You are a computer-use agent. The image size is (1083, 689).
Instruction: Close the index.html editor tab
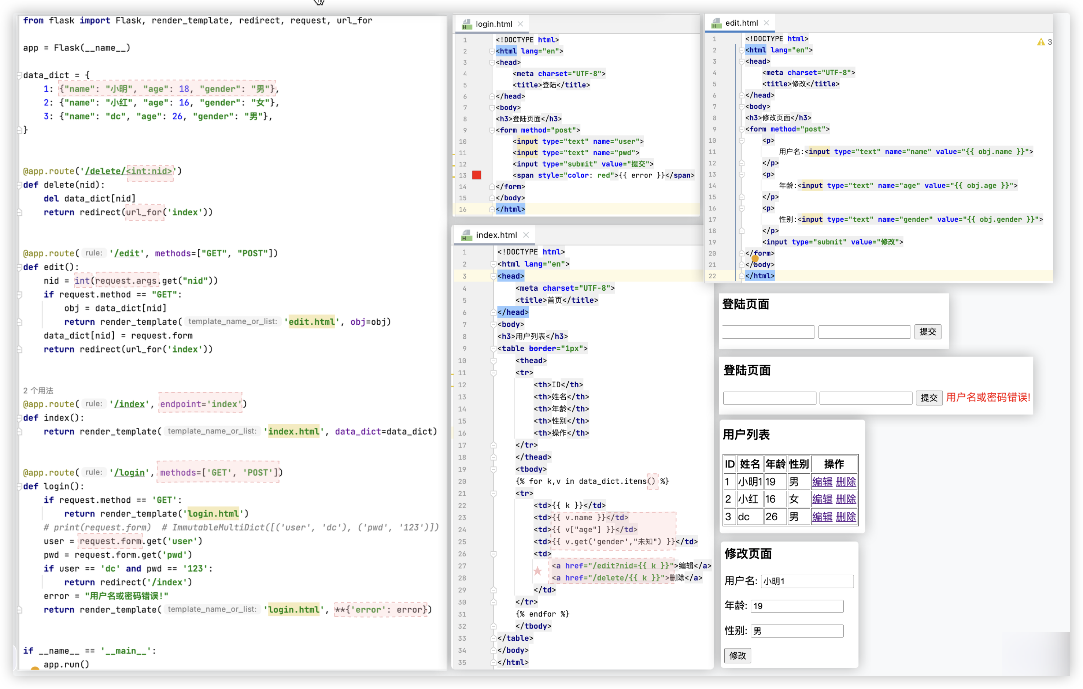click(526, 235)
